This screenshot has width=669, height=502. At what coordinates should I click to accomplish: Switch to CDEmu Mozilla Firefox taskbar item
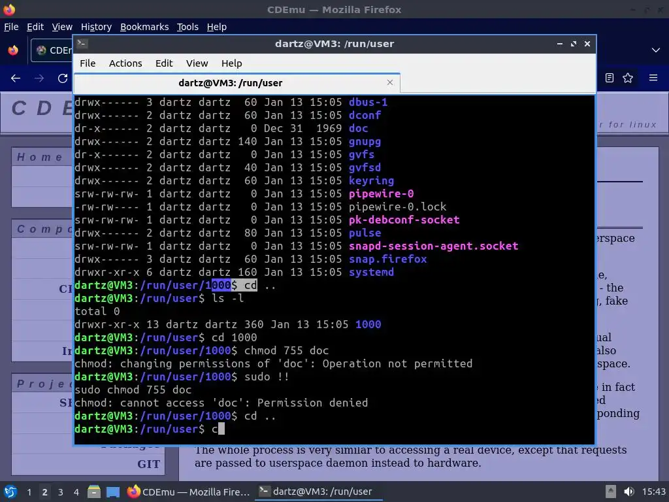click(x=188, y=492)
